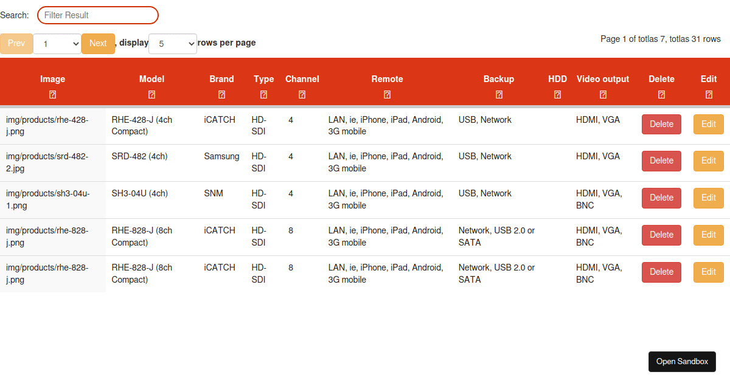
Task: Sort table by Brand column icon
Action: pos(221,95)
